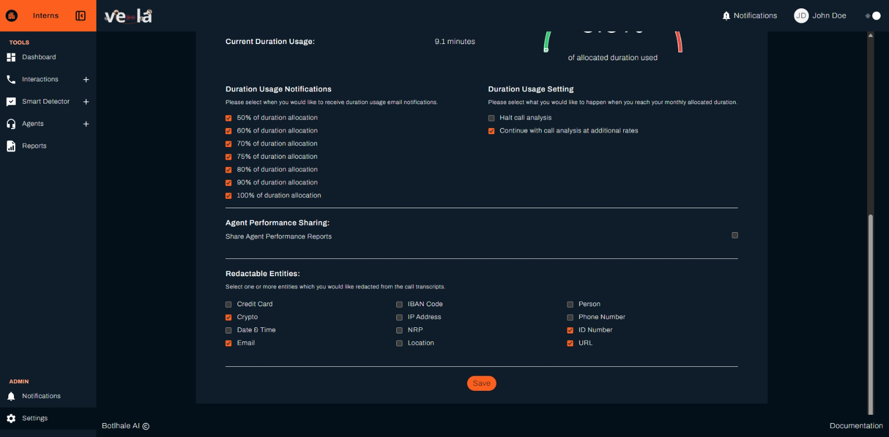Click the Duration Usage Notifications heading
This screenshot has width=889, height=437.
[278, 89]
